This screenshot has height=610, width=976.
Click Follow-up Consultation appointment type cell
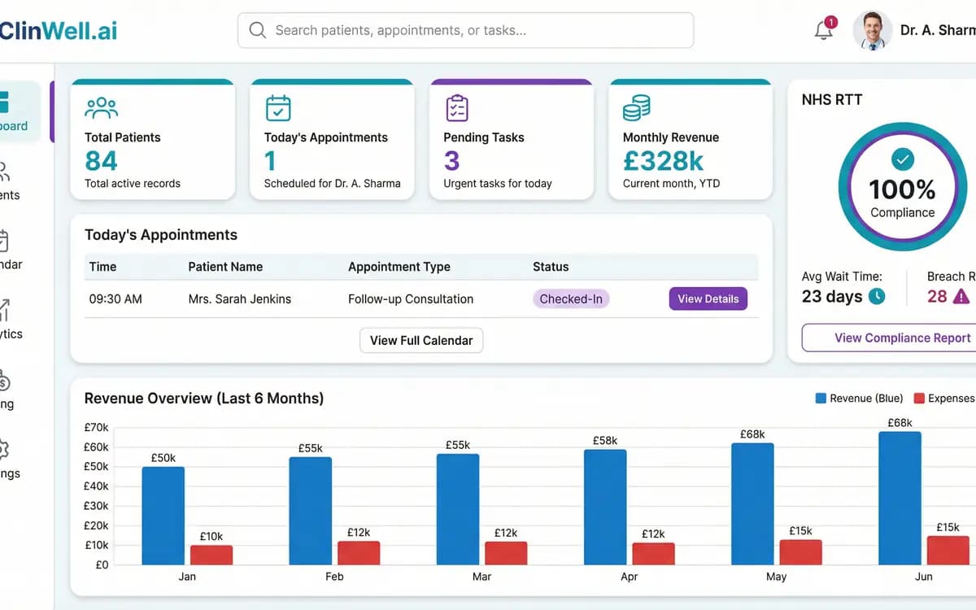411,298
